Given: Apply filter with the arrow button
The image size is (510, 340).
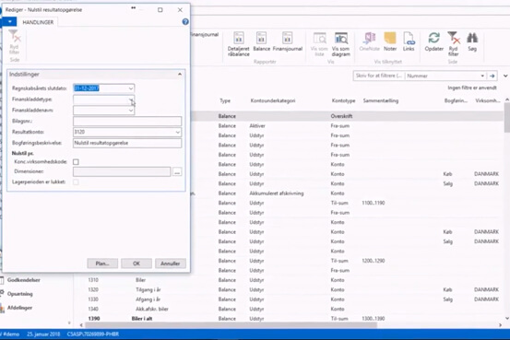Looking at the screenshot, I should pos(492,76).
